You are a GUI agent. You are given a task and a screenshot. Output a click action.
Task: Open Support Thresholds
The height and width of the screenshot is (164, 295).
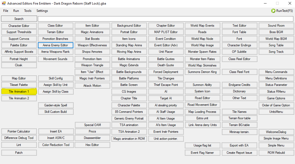tap(19, 32)
